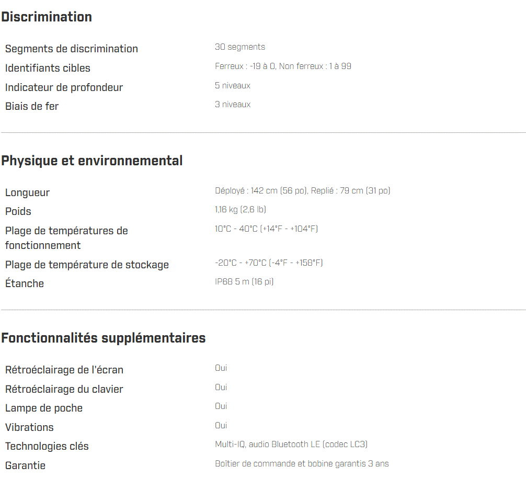526x478 pixels.
Task: Click the 'Fonctionnalités supplémentaires' heading
Action: 104,338
